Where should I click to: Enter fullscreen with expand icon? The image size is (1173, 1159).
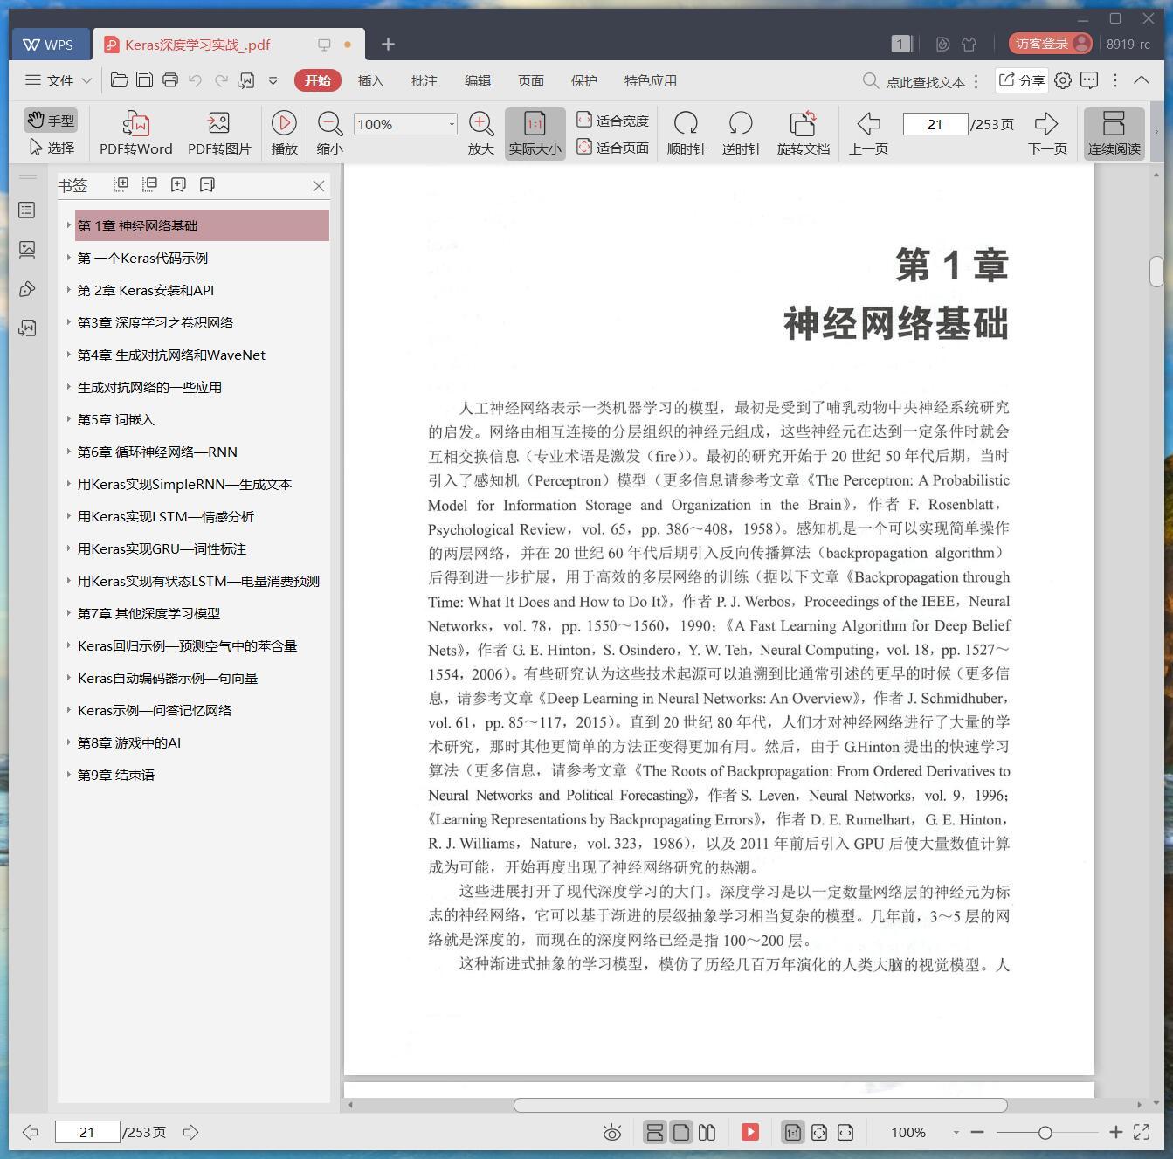point(1142,1132)
